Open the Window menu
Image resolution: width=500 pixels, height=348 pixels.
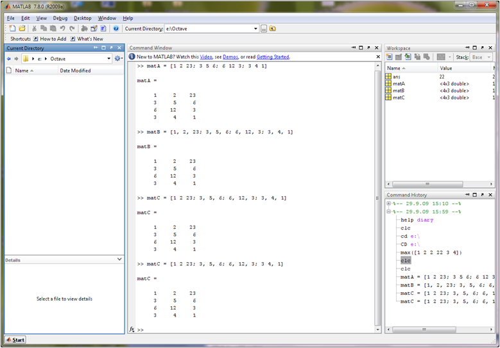pyautogui.click(x=107, y=18)
